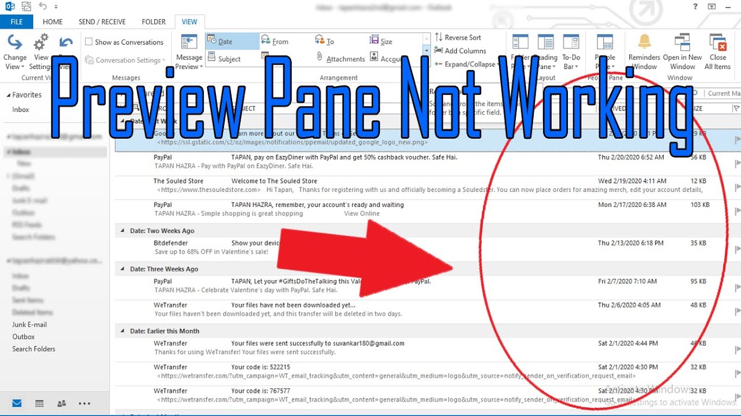741x416 pixels.
Task: Select Bitdefender Valentine's sale email
Action: (x=422, y=247)
